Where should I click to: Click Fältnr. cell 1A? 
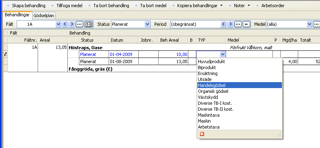[23, 48]
